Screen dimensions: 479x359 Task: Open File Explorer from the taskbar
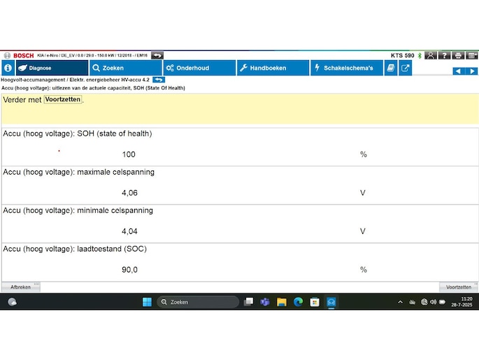282,302
